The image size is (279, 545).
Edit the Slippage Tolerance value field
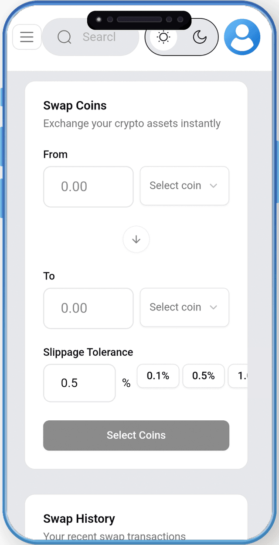click(x=79, y=383)
